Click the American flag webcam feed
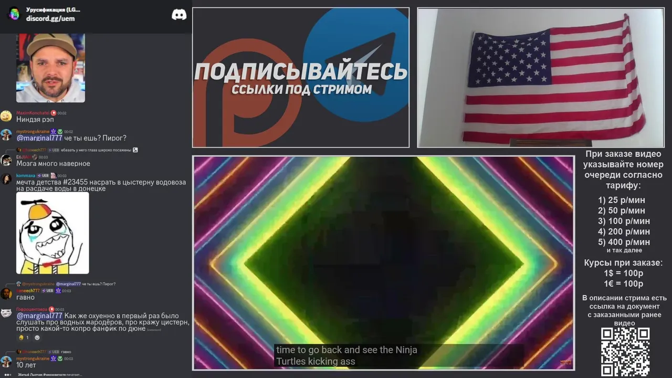 (540, 78)
